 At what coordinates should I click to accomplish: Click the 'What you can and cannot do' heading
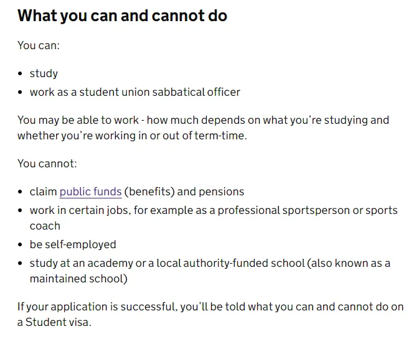(122, 16)
